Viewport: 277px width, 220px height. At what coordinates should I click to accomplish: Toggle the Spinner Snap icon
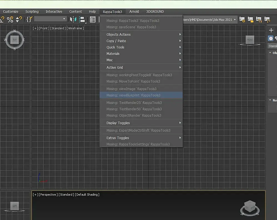pos(19,19)
